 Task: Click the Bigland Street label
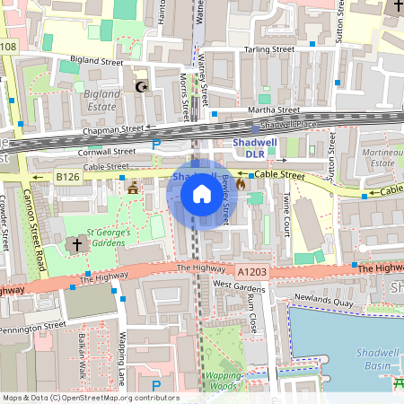[x=97, y=61]
